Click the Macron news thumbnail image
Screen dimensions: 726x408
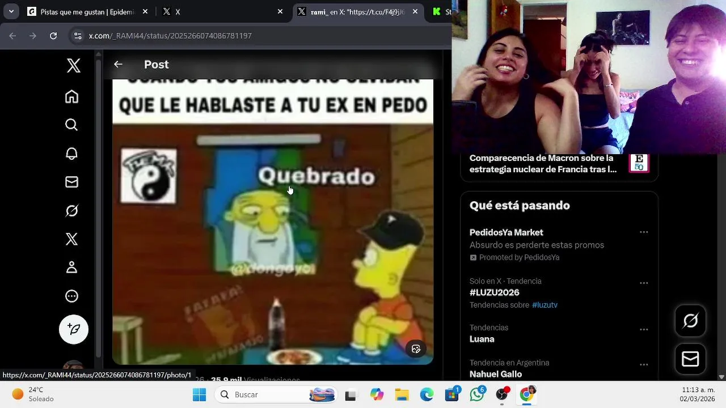[639, 163]
